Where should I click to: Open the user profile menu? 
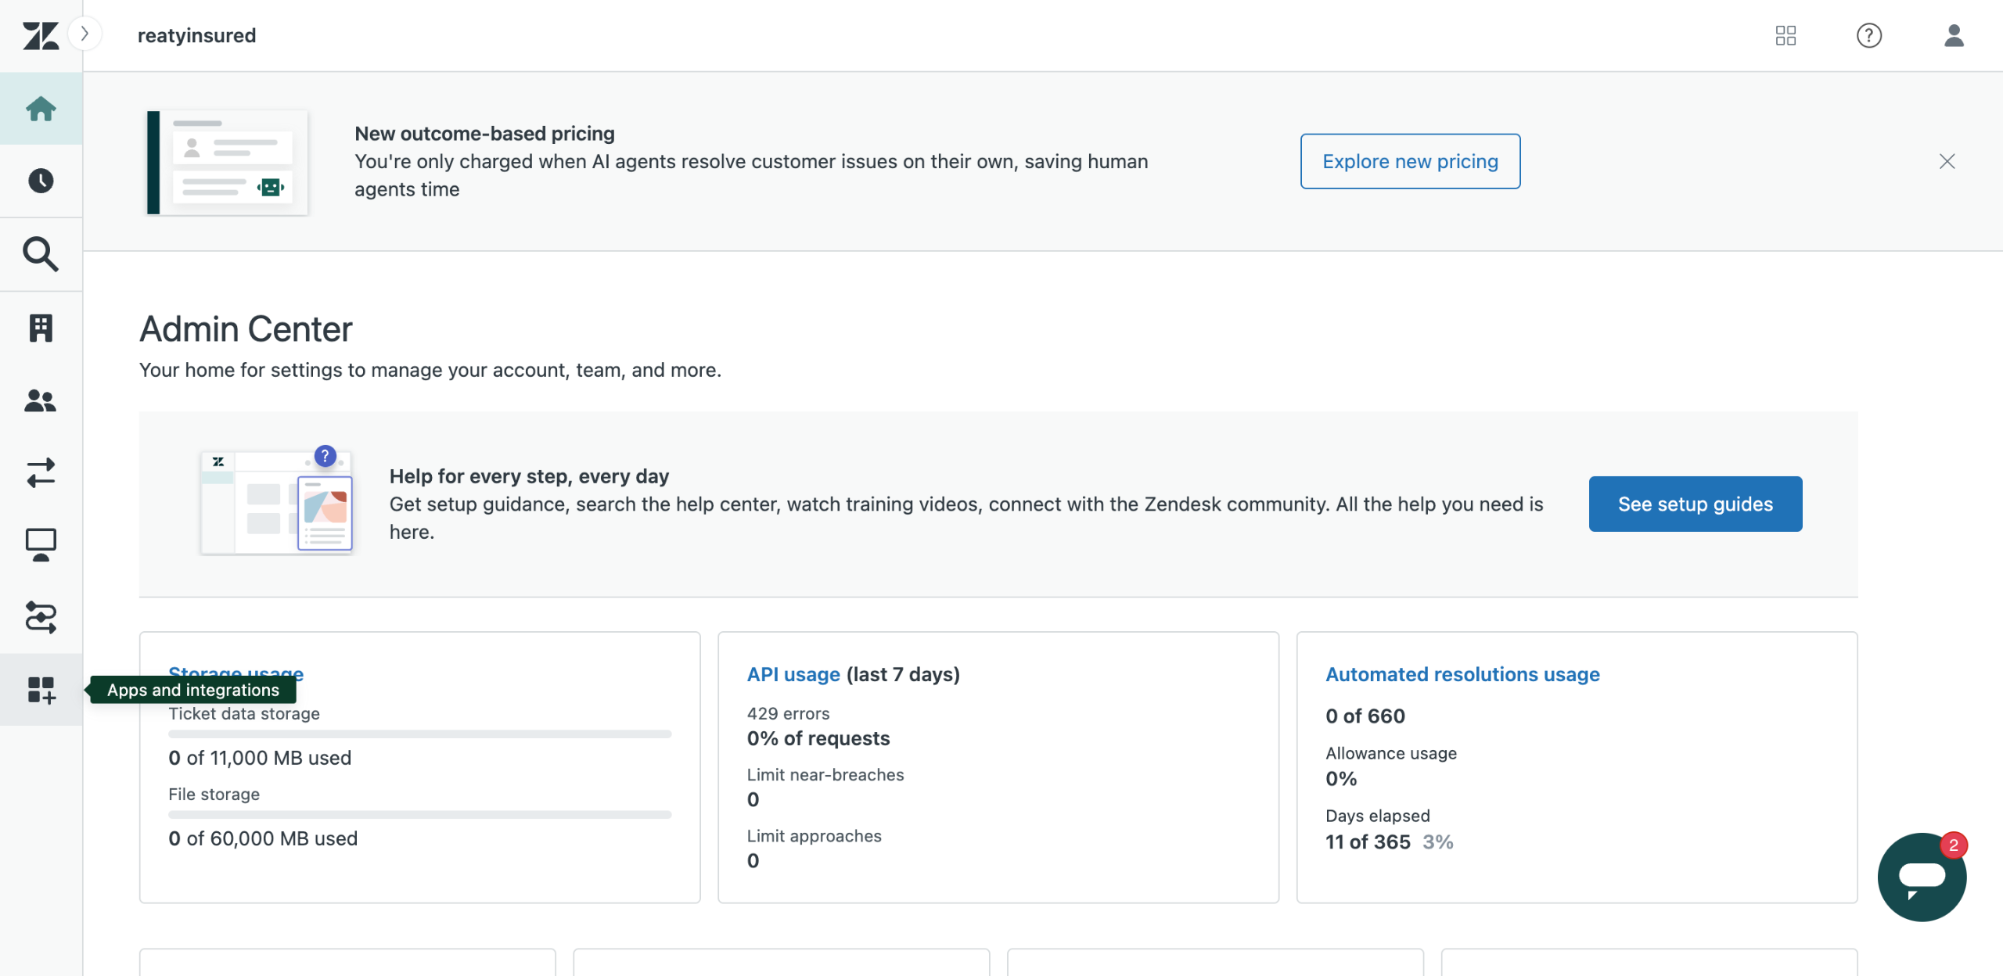[1954, 35]
